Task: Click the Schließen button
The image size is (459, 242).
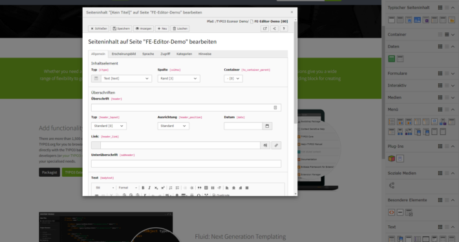Action: point(99,28)
